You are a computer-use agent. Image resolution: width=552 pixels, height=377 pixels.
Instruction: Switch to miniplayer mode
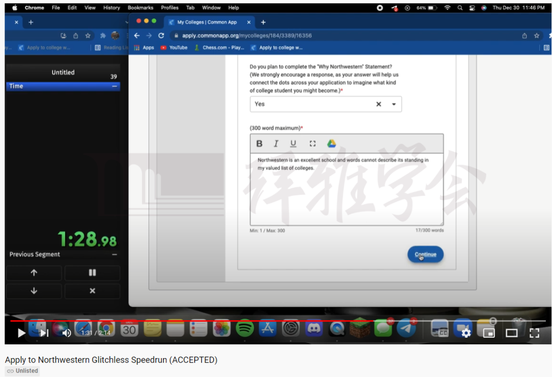pyautogui.click(x=489, y=333)
